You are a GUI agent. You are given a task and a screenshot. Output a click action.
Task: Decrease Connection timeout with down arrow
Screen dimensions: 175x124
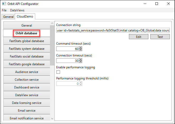pos(81,62)
